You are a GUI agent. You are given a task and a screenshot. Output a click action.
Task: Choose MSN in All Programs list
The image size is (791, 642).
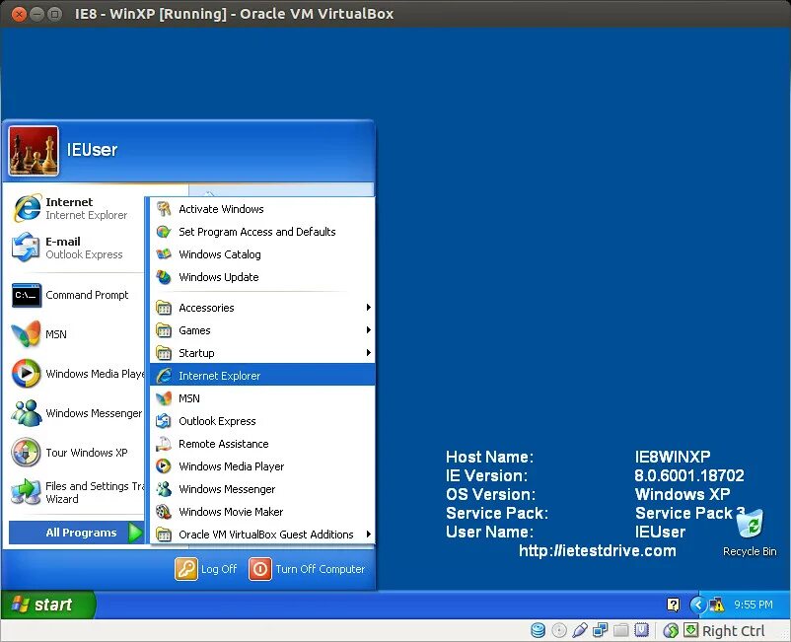[261, 397]
